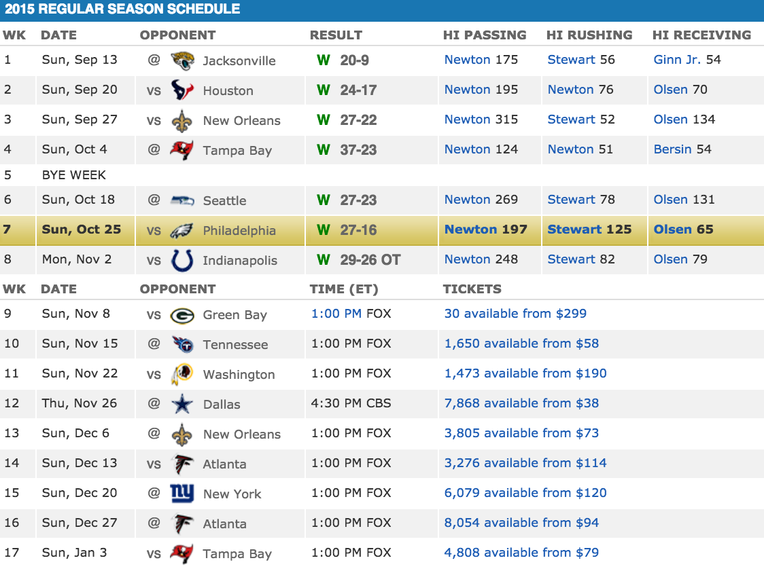
Task: Open the Seattle Seahawks logo
Action: point(182,200)
